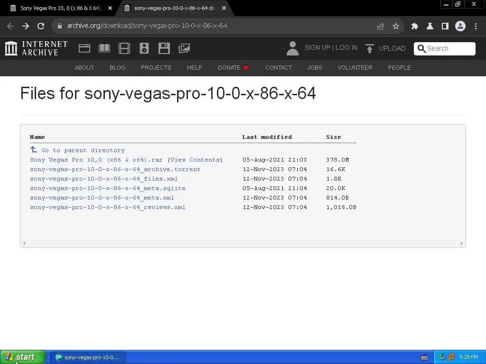Click the 'Name' column header
Screen dimensions: 486x364
pos(37,137)
